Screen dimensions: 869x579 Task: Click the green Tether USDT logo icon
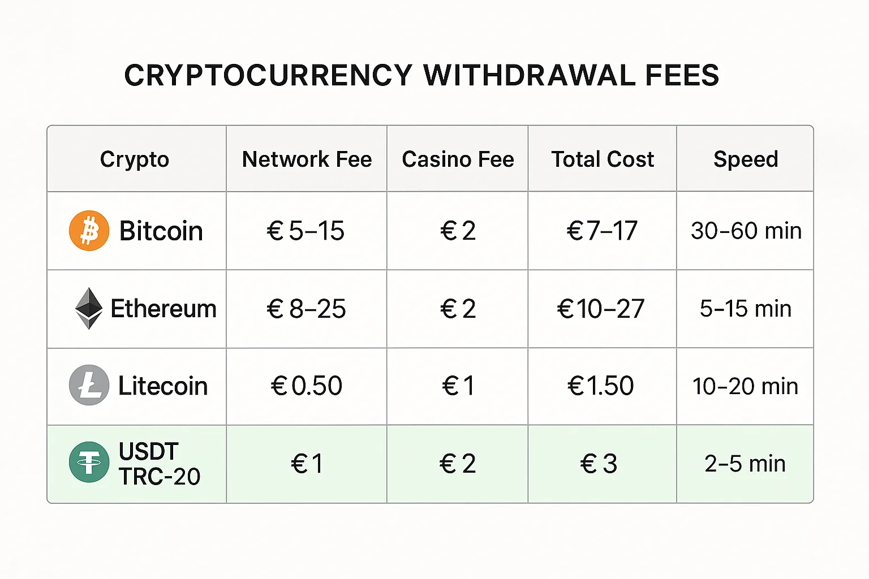(x=89, y=463)
